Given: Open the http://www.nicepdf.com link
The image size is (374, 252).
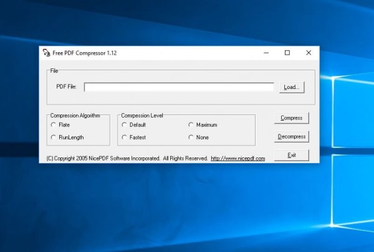Looking at the screenshot, I should click(x=238, y=159).
